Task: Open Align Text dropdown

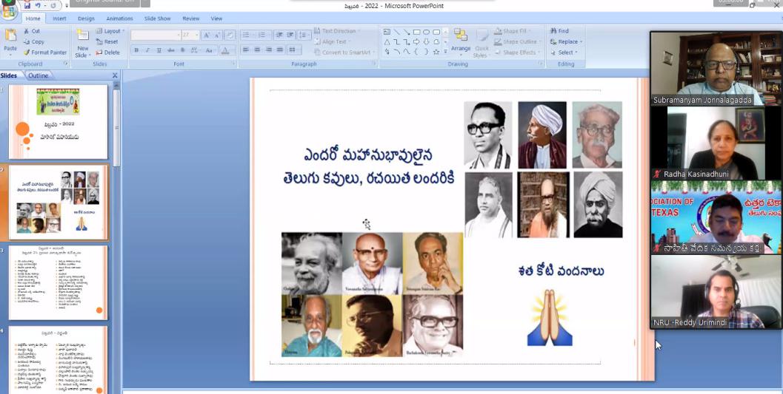Action: click(x=333, y=42)
